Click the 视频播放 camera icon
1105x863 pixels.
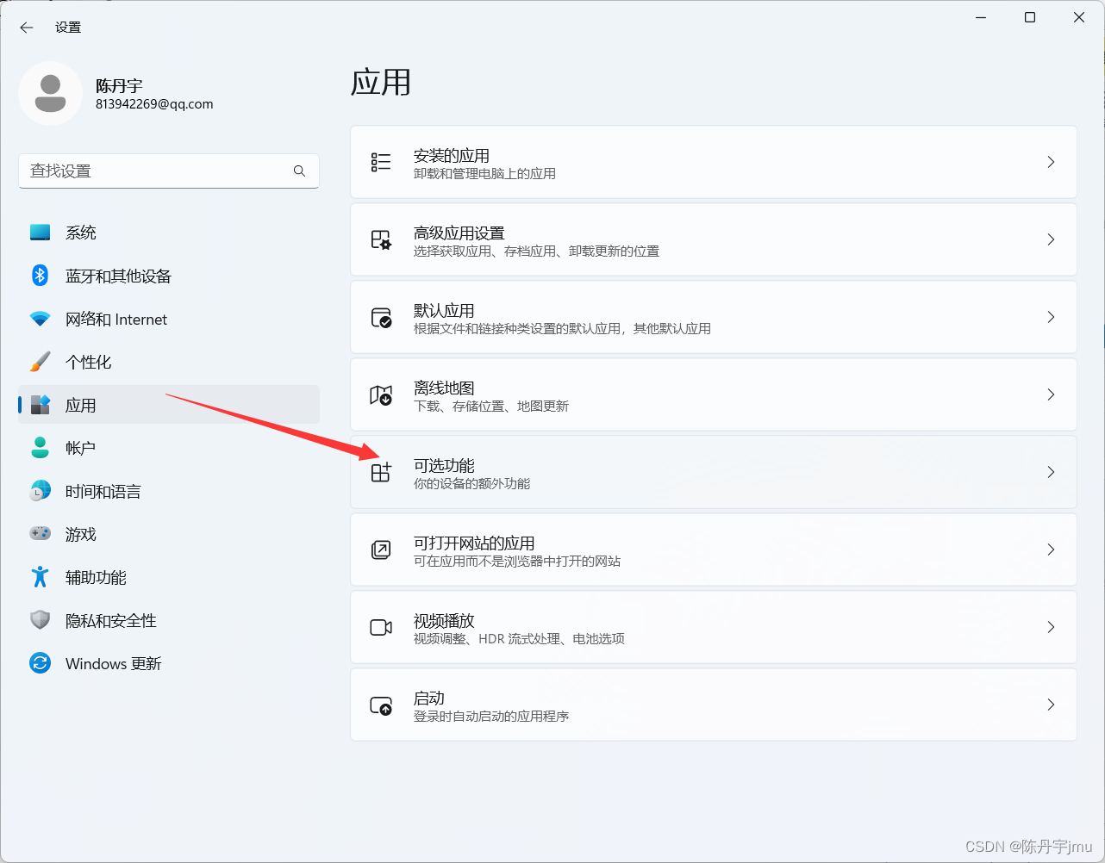381,627
